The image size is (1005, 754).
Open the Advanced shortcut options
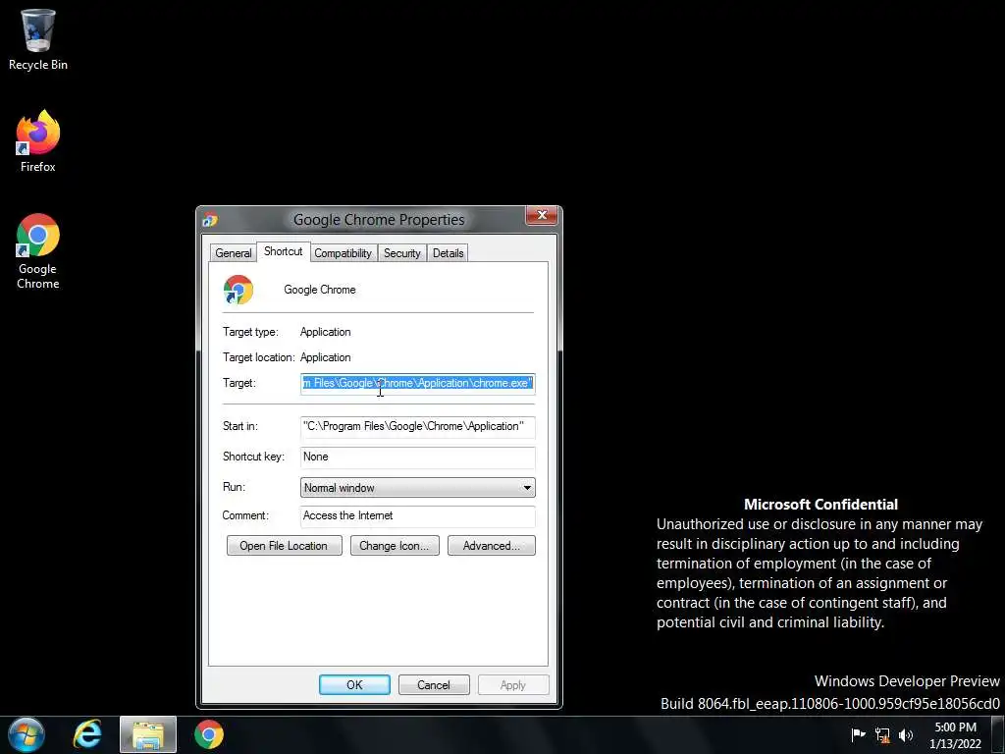[x=492, y=546]
